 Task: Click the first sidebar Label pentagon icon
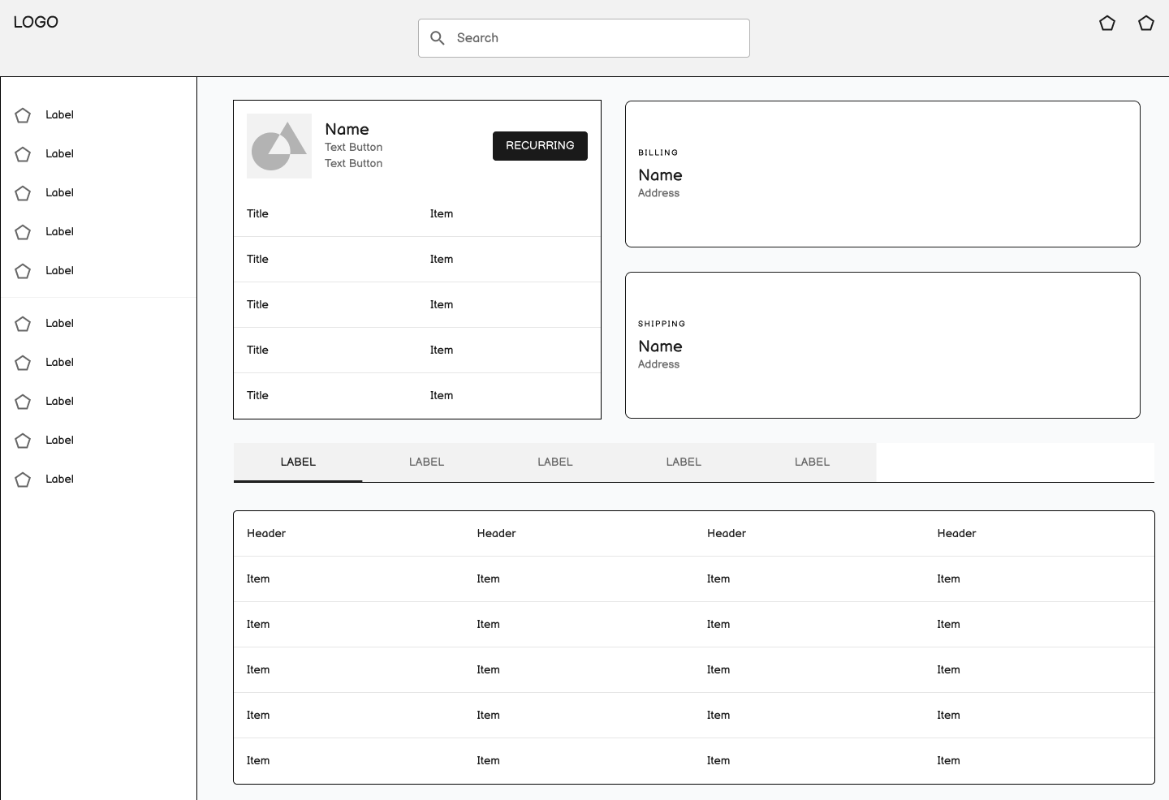23,115
